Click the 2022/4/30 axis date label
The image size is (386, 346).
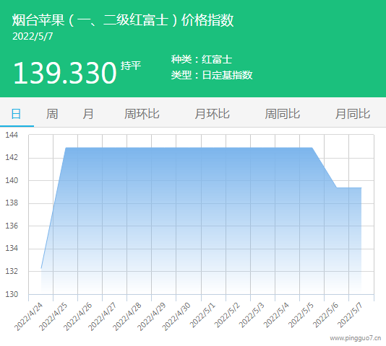(176, 316)
